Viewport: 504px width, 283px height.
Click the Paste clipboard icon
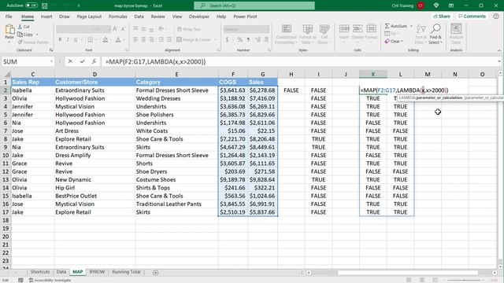click(9, 30)
